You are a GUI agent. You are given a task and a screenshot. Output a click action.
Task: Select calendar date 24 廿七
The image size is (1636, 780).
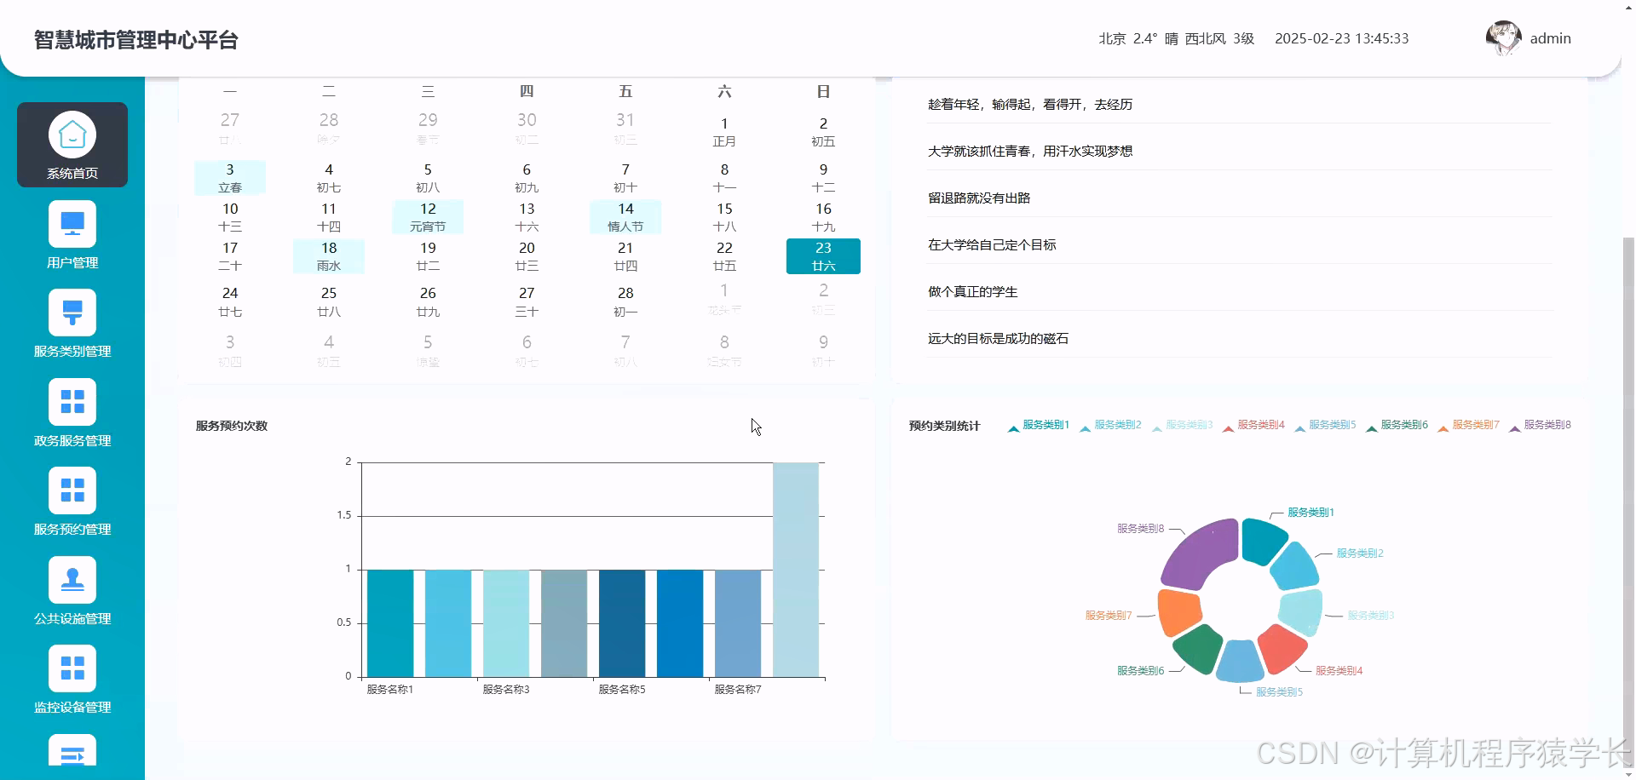click(230, 301)
